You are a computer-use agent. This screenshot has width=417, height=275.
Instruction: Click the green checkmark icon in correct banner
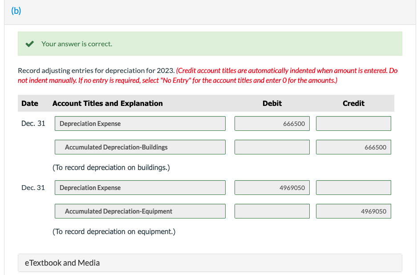click(x=30, y=44)
